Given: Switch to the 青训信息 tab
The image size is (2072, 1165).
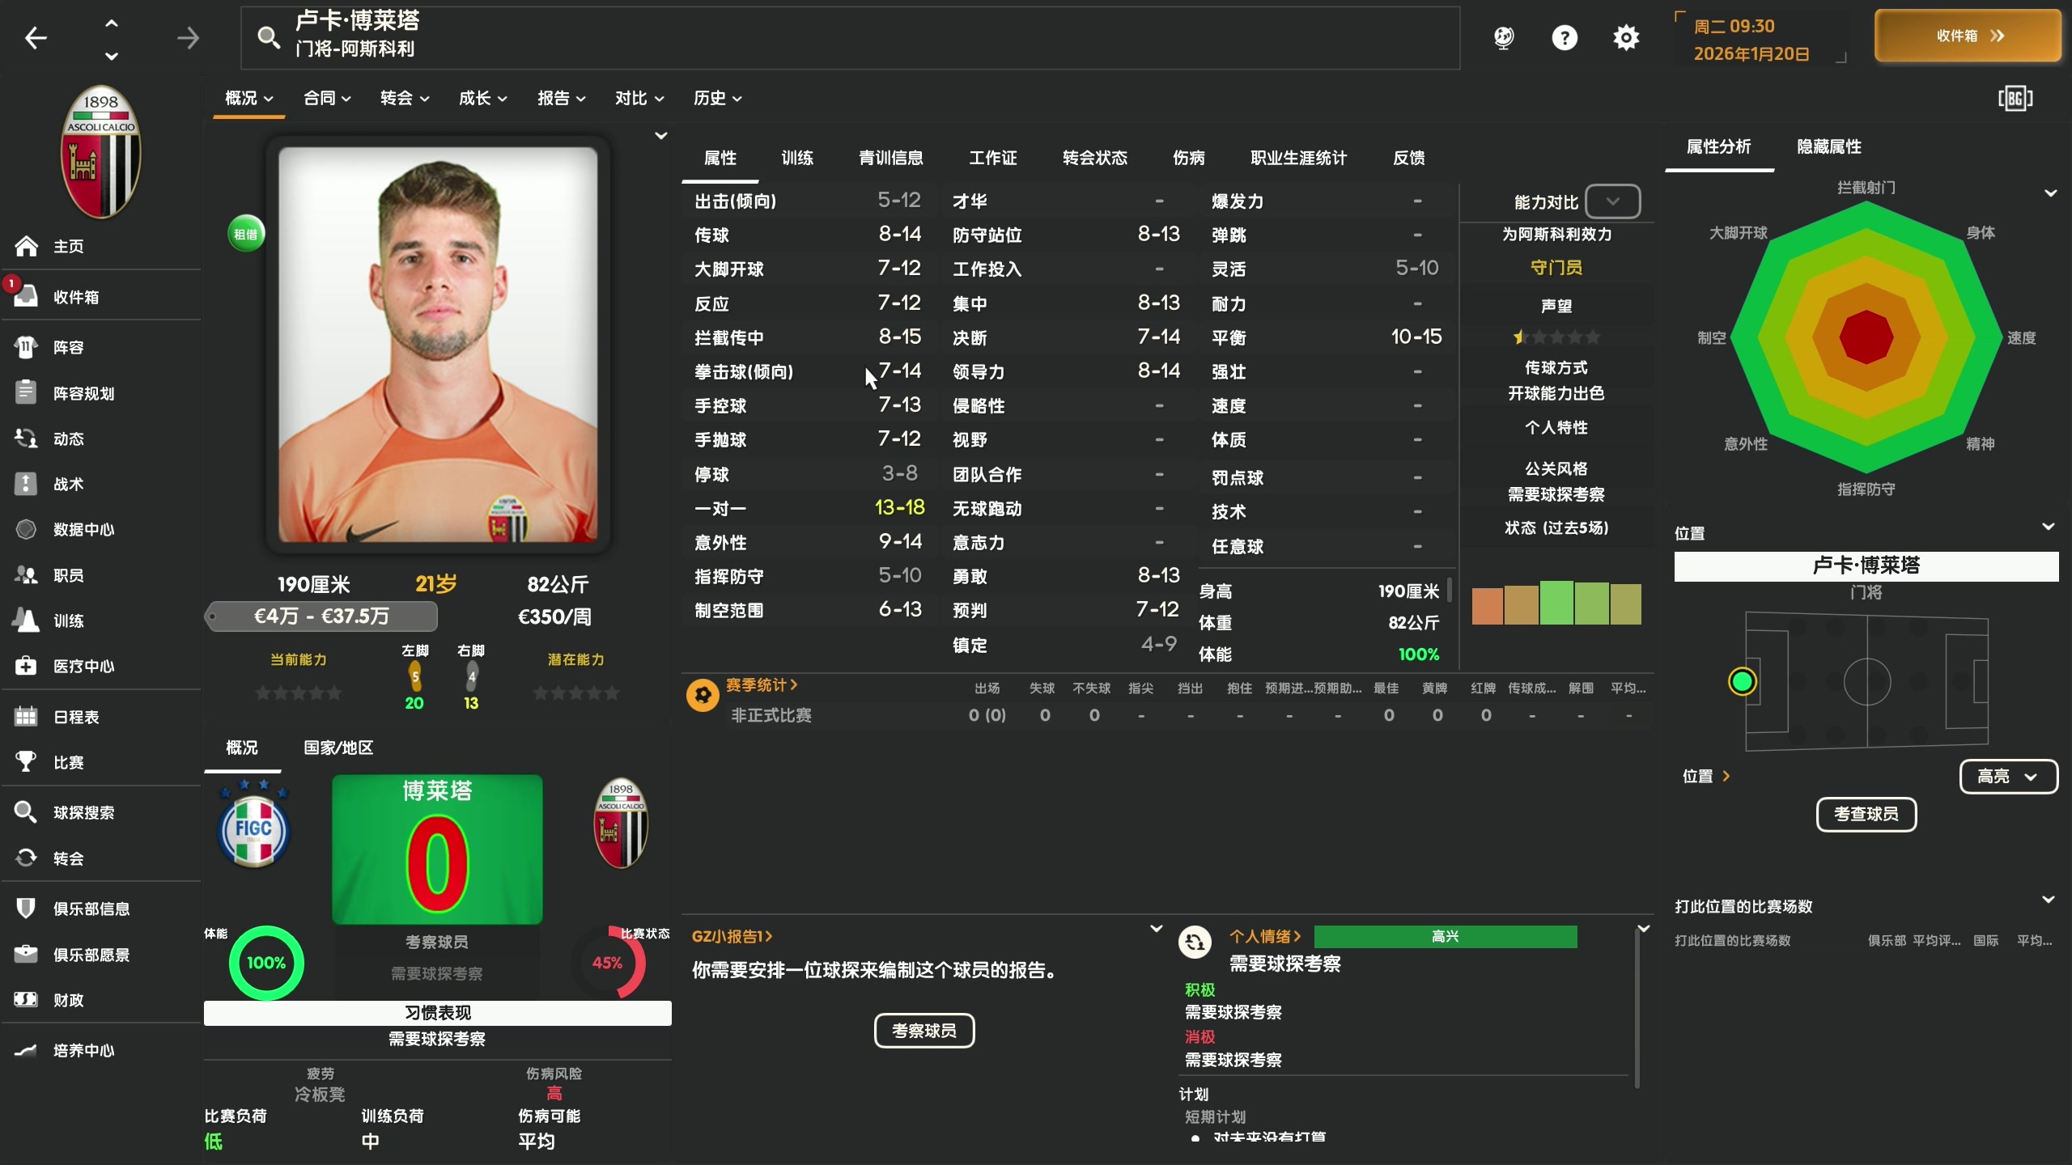Looking at the screenshot, I should coord(891,158).
